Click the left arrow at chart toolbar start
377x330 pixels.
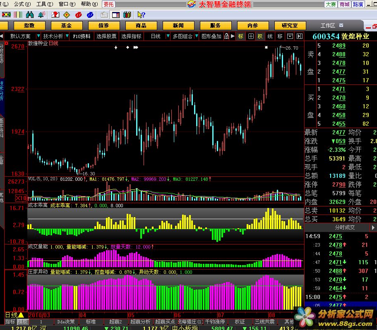tap(1, 36)
